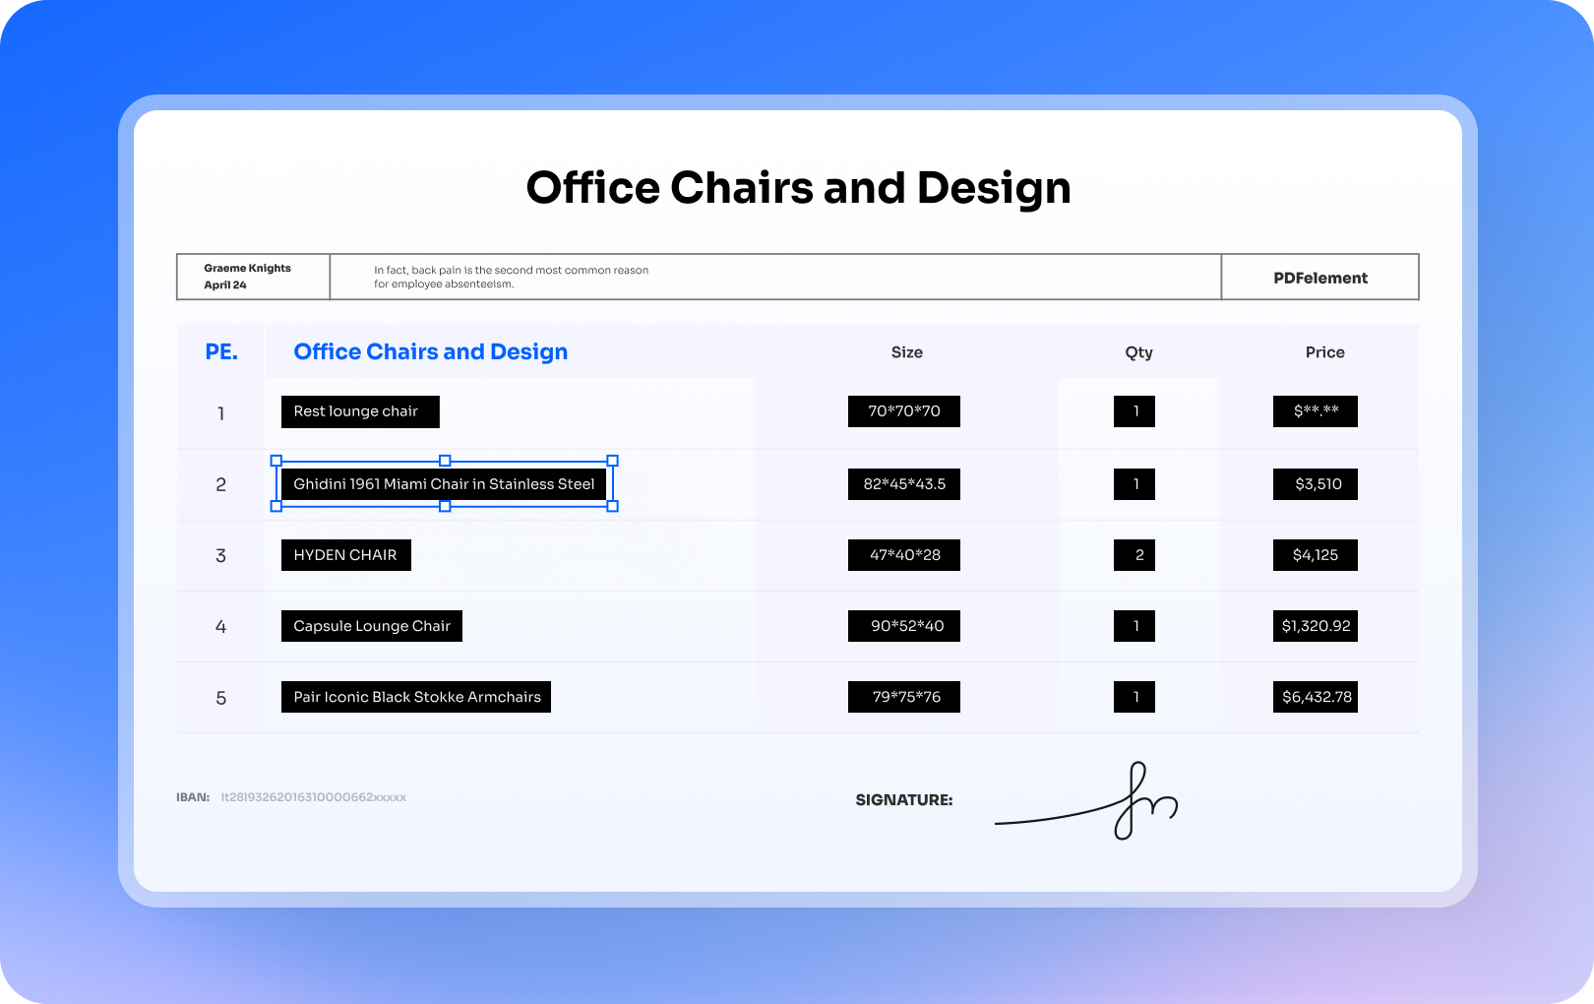Screen dimensions: 1594x1004
Task: Click the quantity cell in Capsule Lounge Chair row
Action: (x=1134, y=626)
